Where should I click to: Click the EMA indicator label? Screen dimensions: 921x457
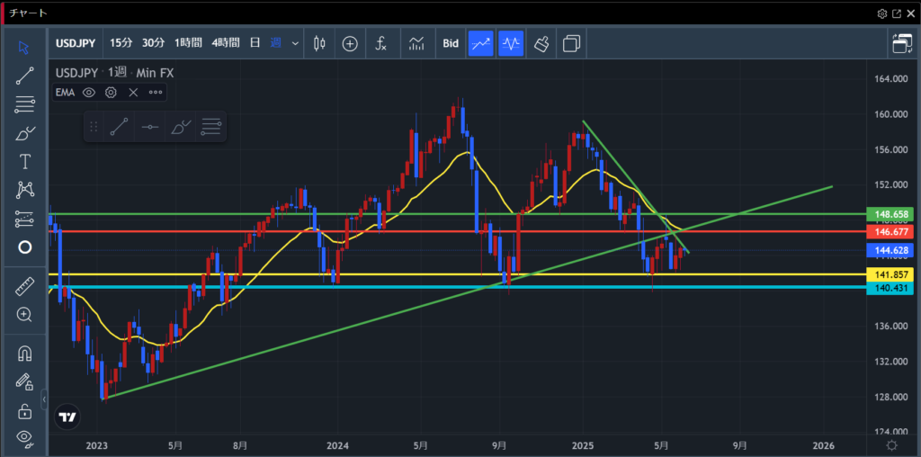pyautogui.click(x=65, y=93)
